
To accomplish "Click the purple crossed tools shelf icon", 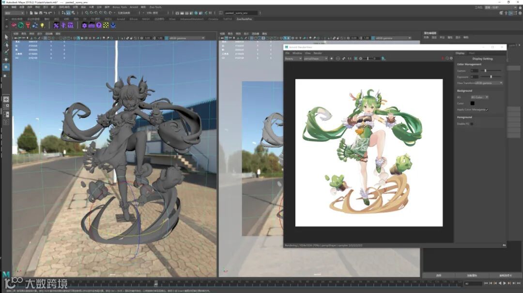I will (x=56, y=25).
